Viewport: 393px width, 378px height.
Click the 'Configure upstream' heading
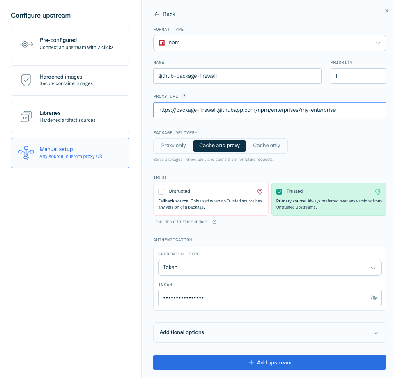pos(41,16)
